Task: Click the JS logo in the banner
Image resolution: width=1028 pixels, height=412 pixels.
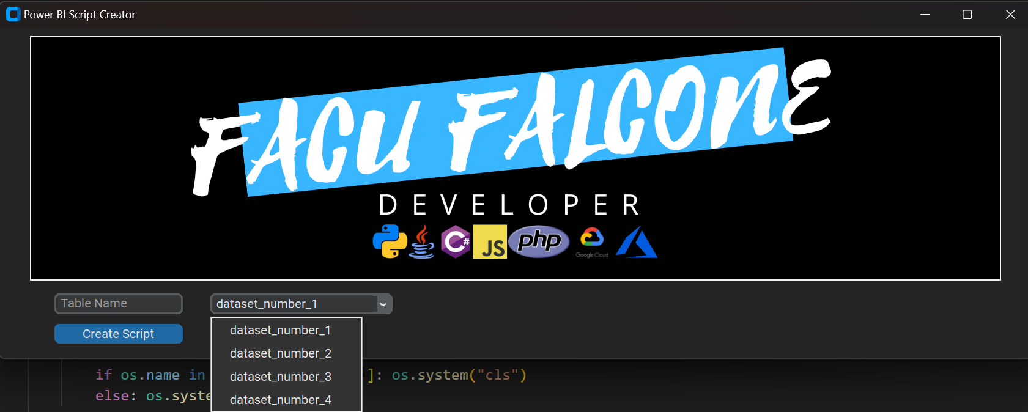Action: point(490,242)
